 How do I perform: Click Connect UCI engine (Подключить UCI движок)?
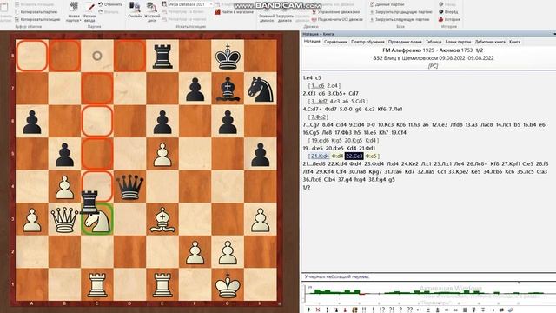click(x=337, y=19)
